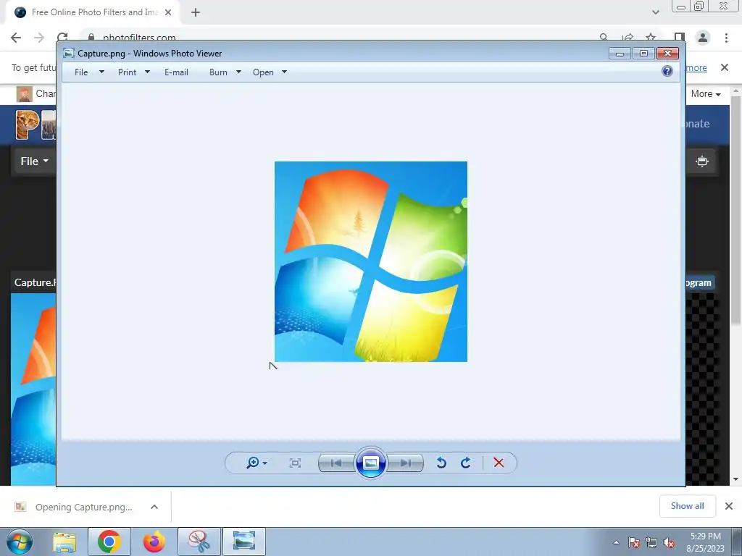Rotate the image counterclockwise

(441, 463)
